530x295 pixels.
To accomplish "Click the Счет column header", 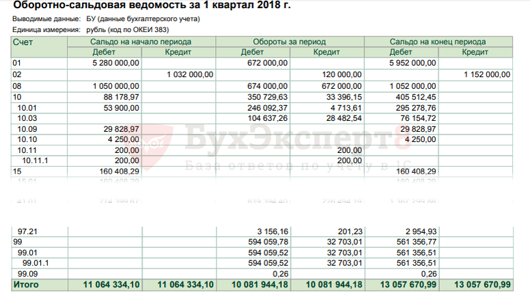I will pos(23,42).
